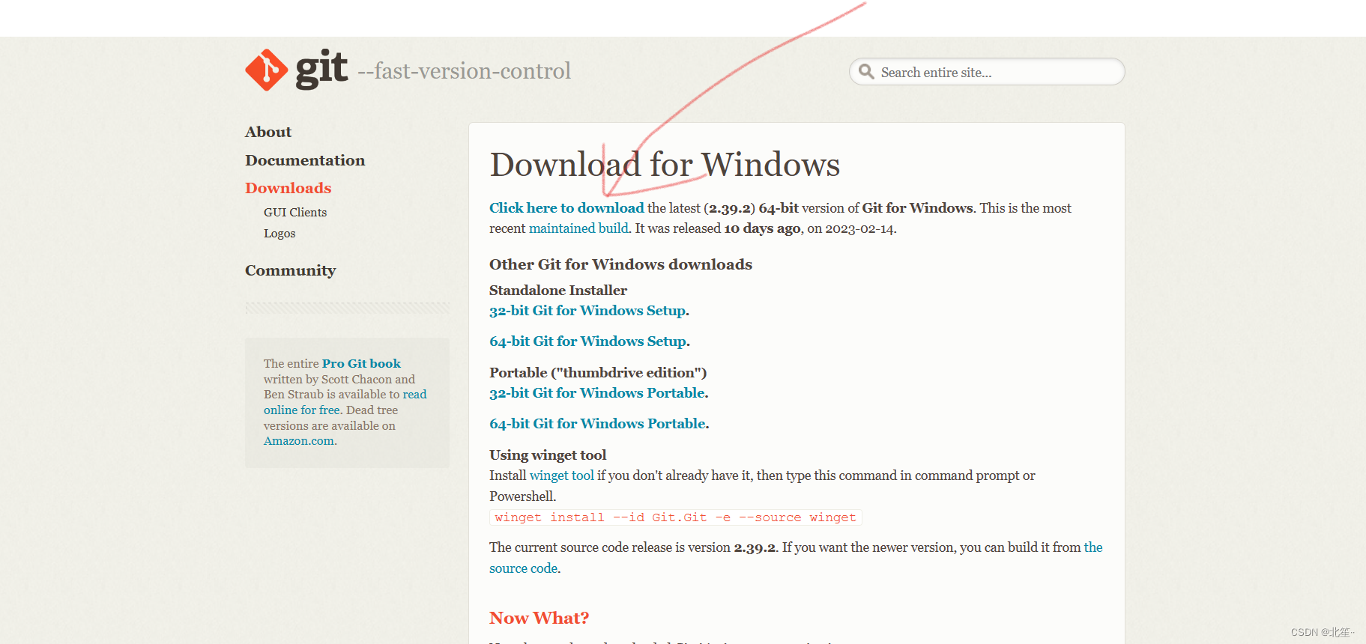Download 64-bit Git for Windows Setup
Image resolution: width=1366 pixels, height=644 pixels.
(x=588, y=341)
